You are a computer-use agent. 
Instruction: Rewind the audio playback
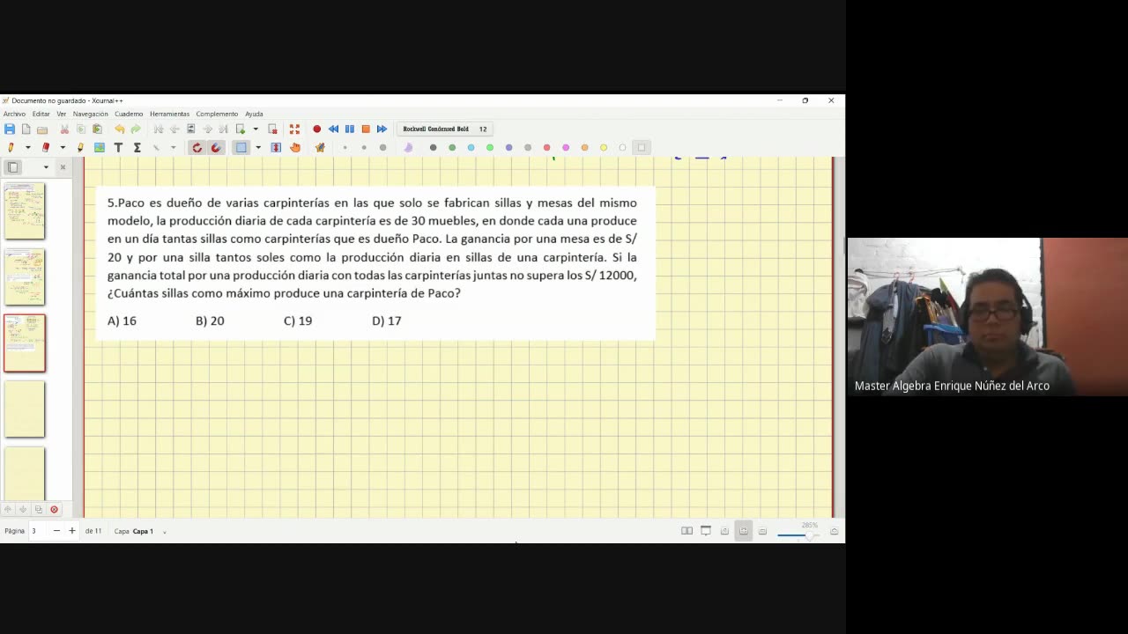click(x=333, y=129)
